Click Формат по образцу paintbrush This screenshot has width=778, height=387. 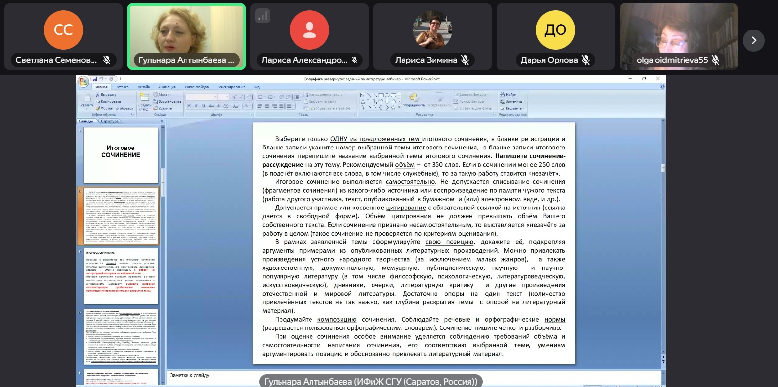(x=98, y=108)
